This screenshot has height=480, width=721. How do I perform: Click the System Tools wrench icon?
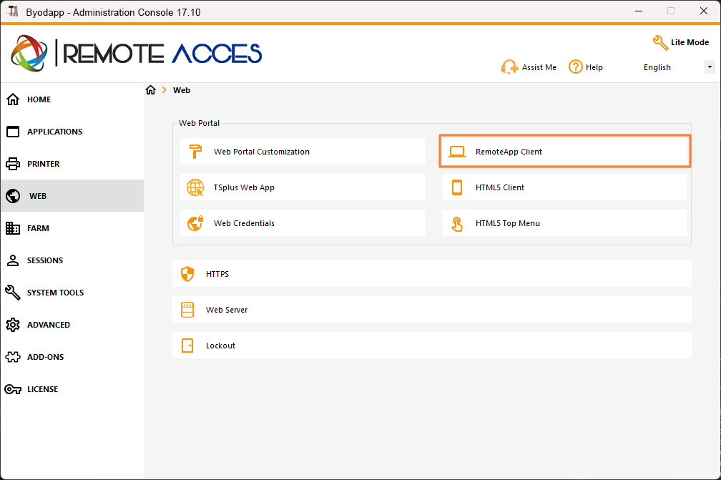click(13, 293)
